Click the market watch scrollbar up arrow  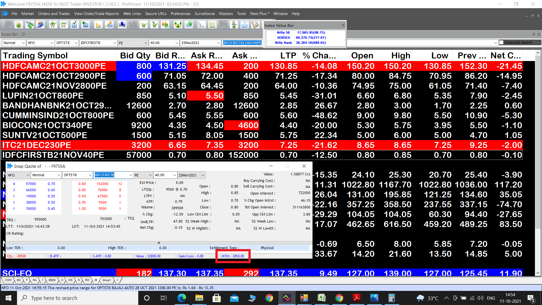[x=538, y=53]
